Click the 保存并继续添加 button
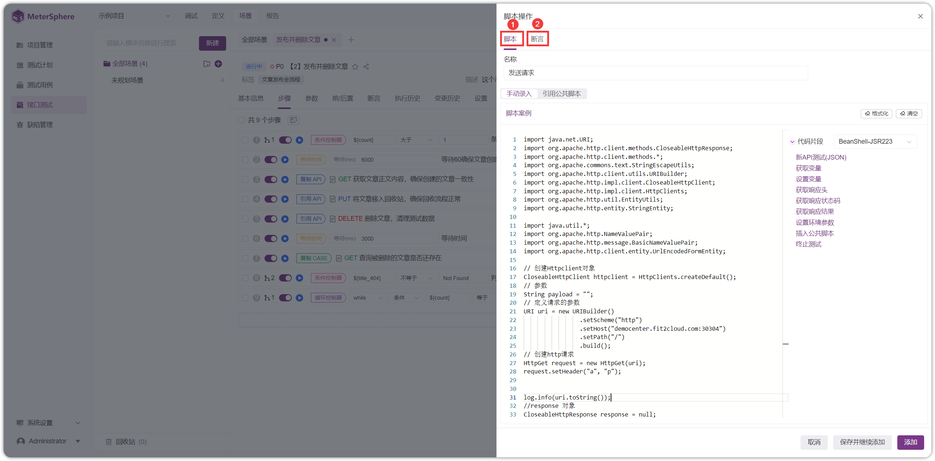Viewport: 935px width, 461px height. [862, 442]
